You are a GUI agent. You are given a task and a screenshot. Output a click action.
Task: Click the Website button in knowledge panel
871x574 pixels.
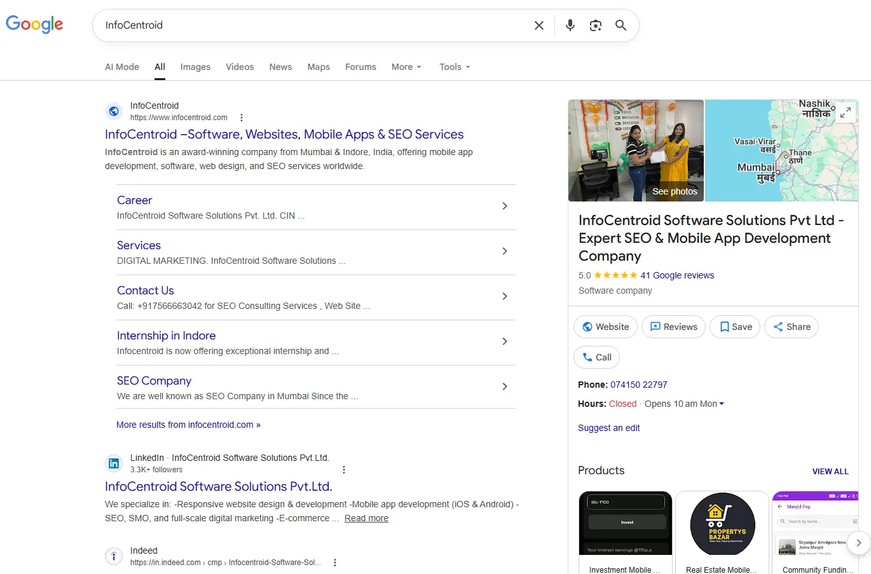click(x=605, y=327)
